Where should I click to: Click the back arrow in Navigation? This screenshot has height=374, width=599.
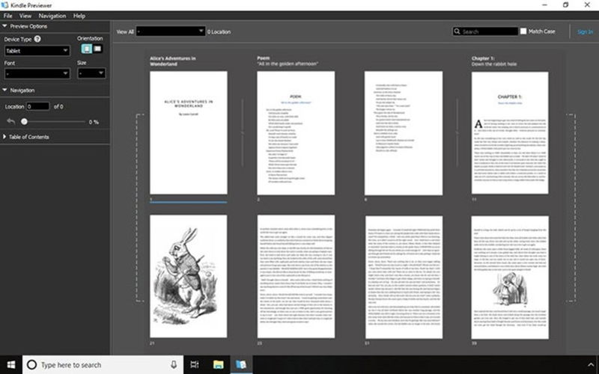[x=10, y=121]
